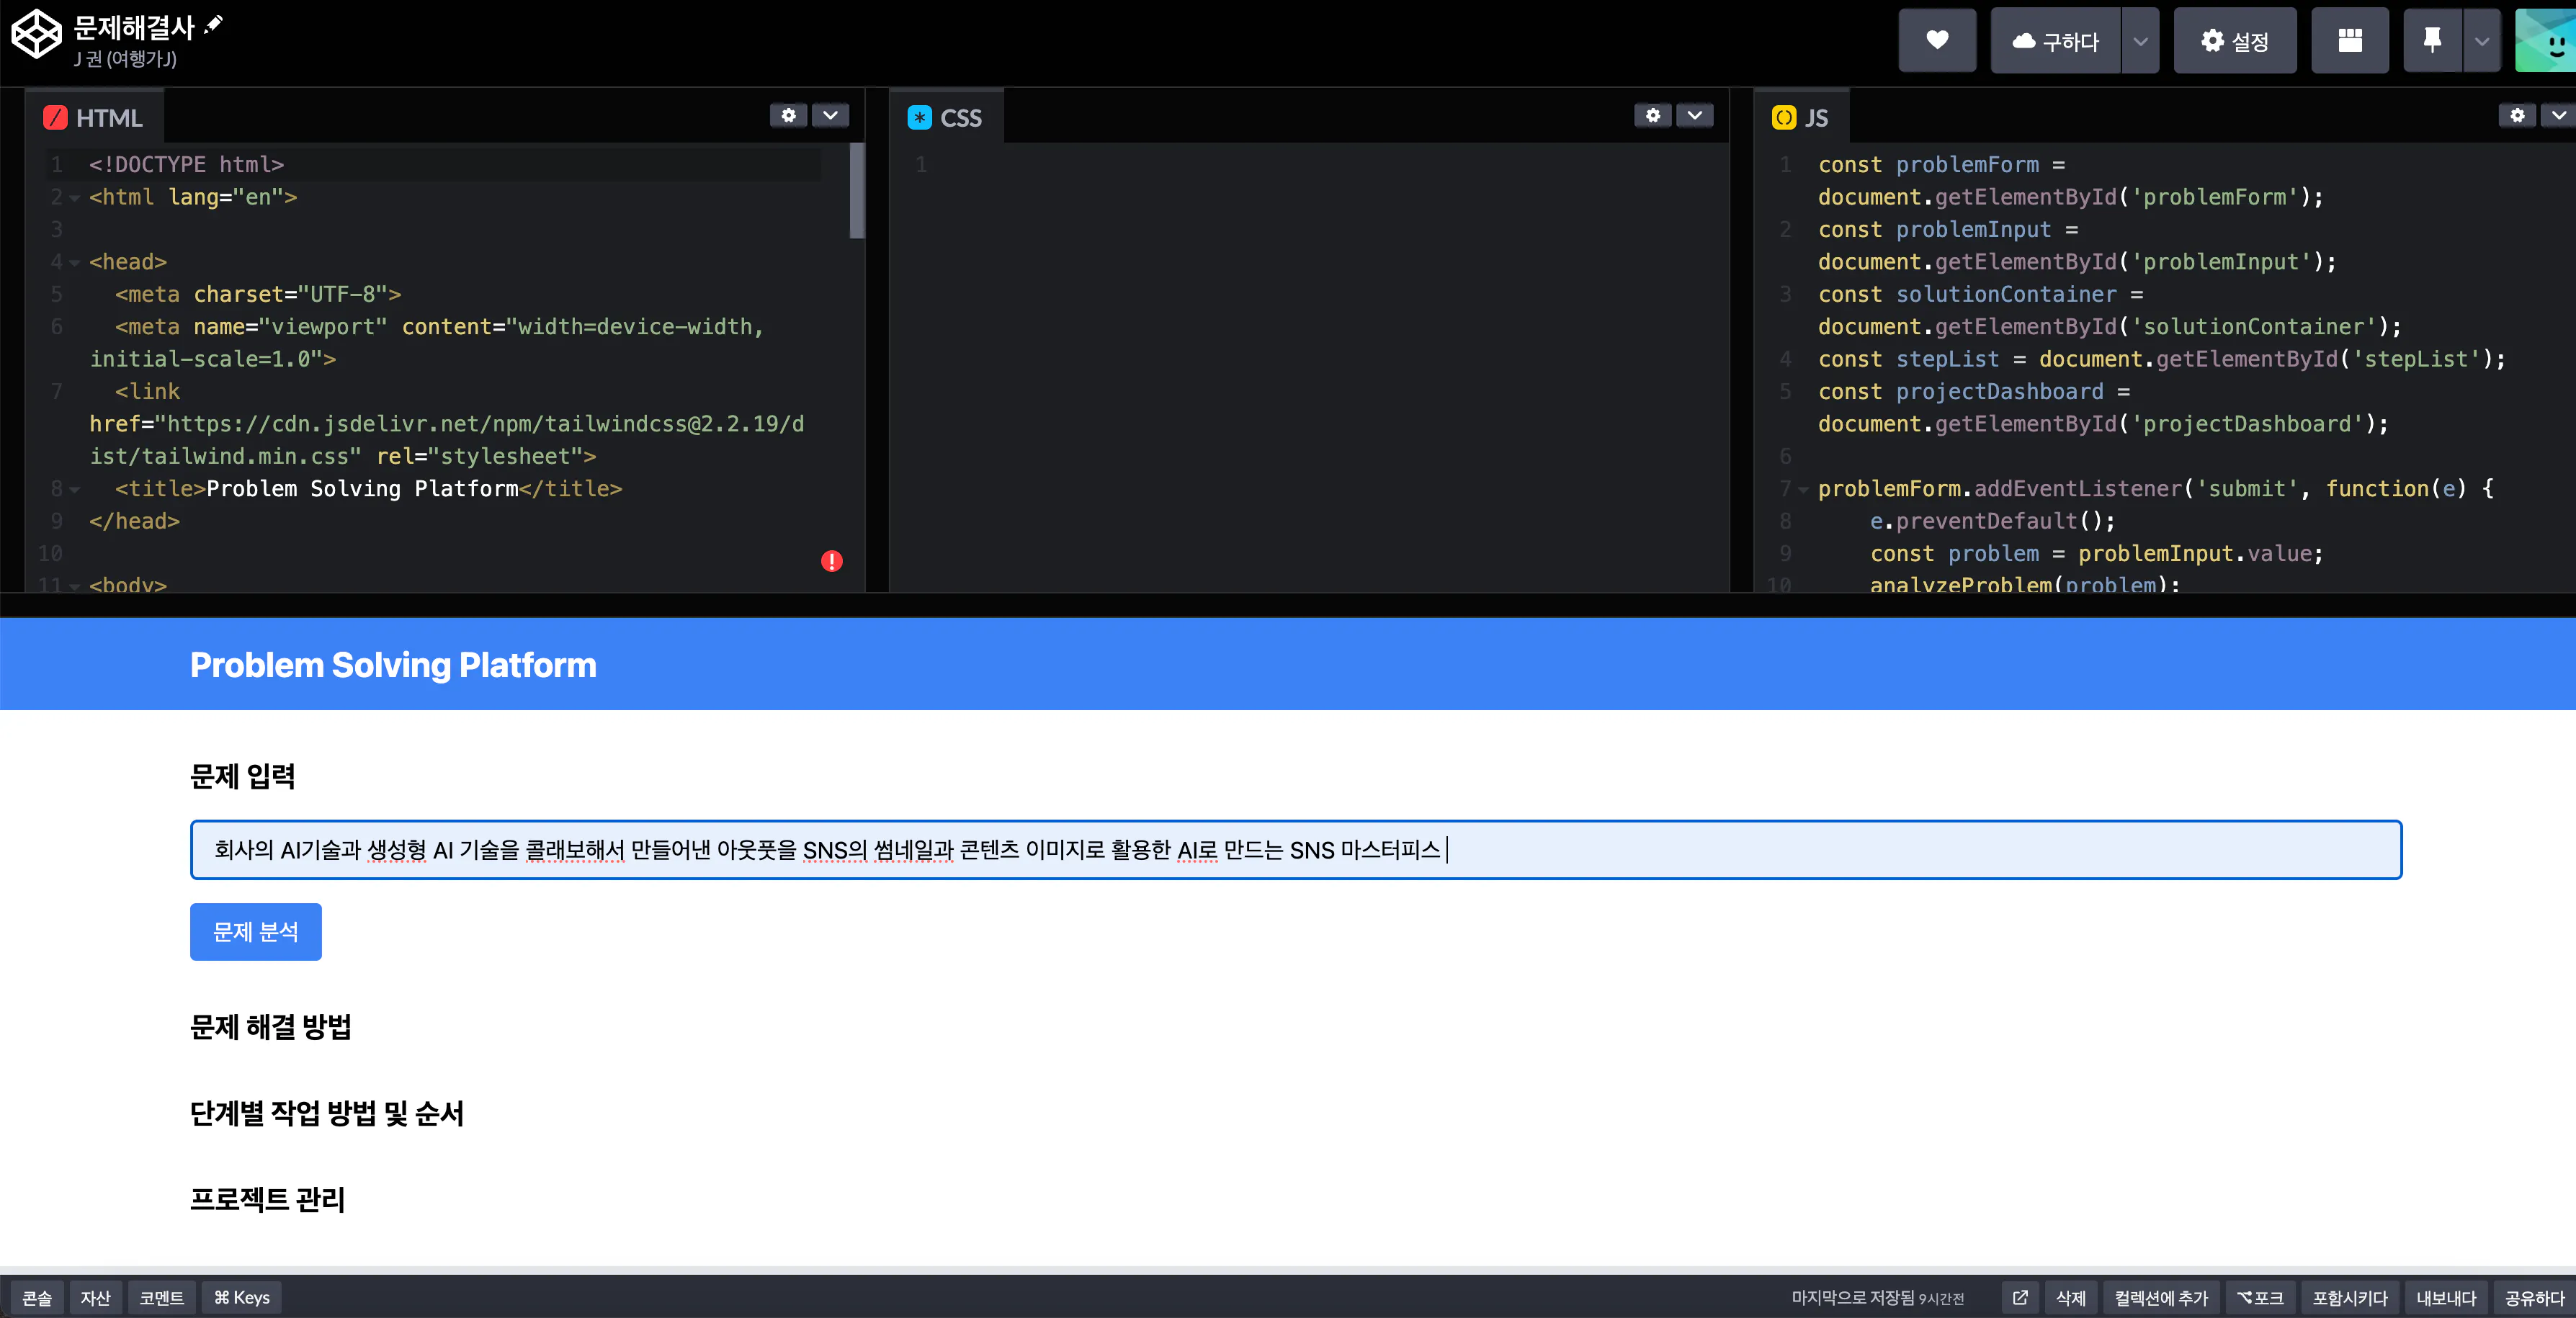Click the 문제 분석 button

[256, 931]
